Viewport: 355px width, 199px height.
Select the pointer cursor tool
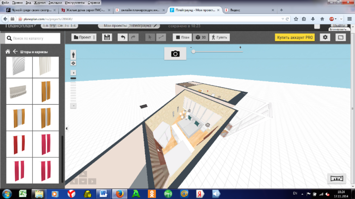click(150, 37)
